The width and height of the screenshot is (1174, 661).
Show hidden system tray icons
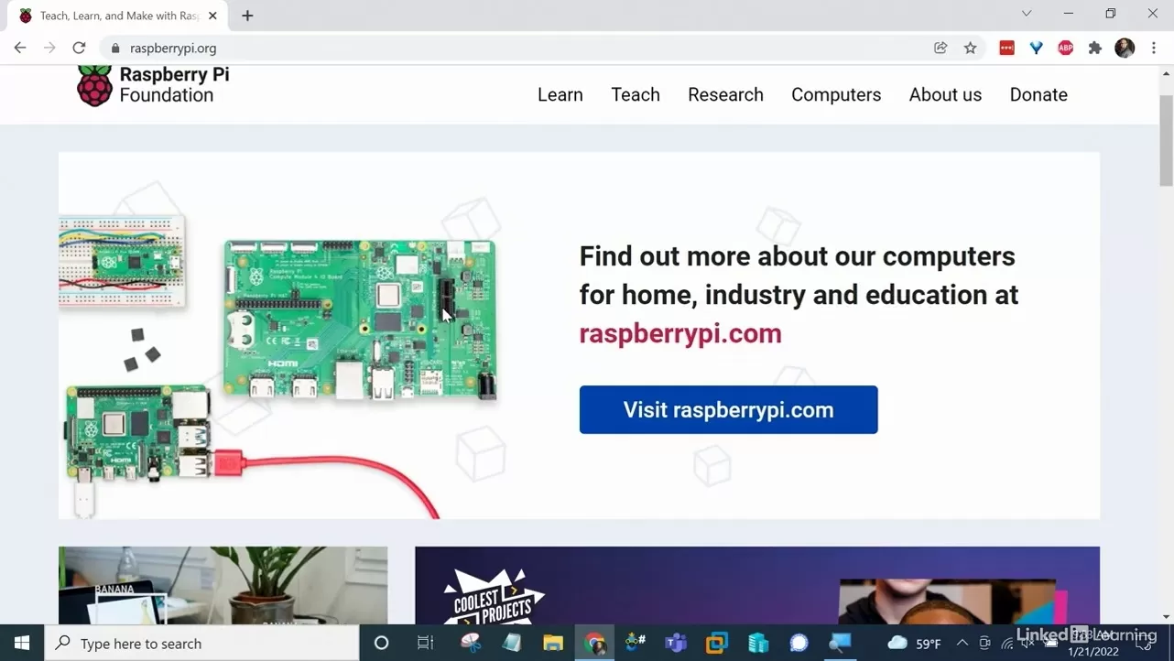point(962,644)
